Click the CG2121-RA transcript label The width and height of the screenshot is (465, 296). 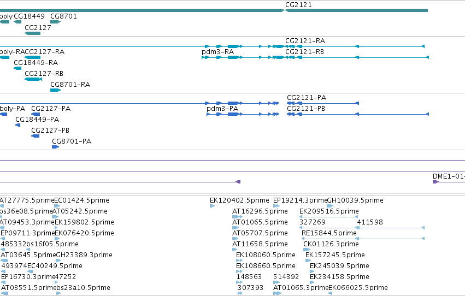pyautogui.click(x=305, y=40)
